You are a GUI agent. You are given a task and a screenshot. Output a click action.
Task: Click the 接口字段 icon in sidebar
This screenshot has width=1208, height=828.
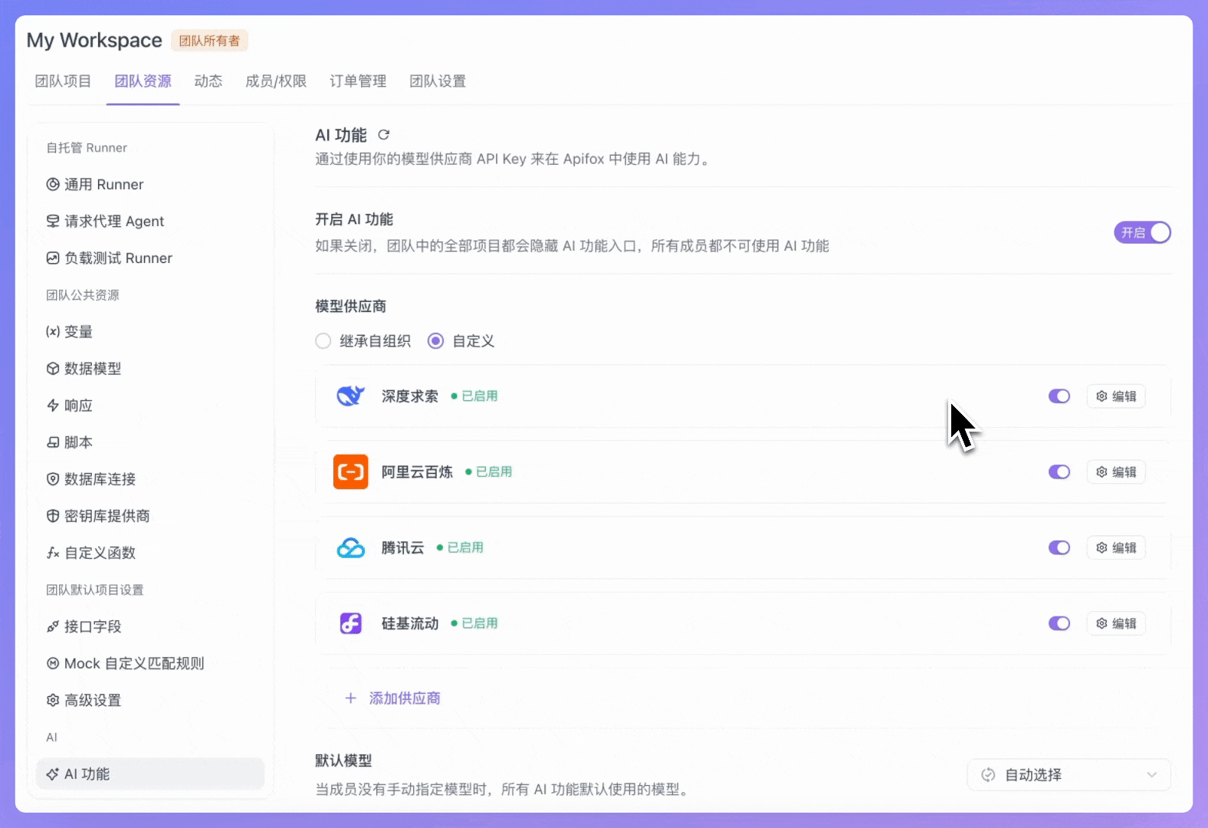(53, 626)
